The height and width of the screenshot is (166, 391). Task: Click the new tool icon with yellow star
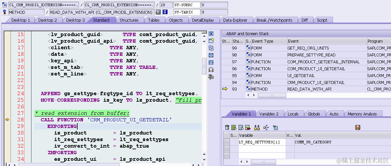pyautogui.click(x=211, y=41)
